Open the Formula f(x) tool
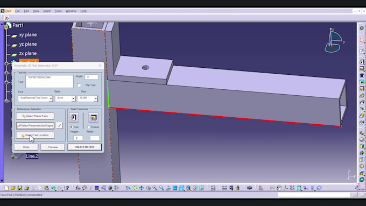This screenshot has height=206, width=366. click(78, 188)
